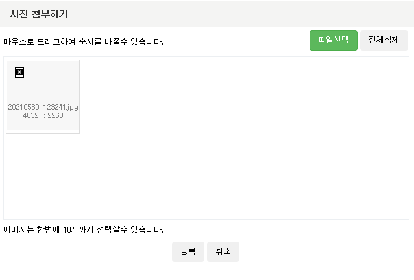Click the 4032 x 2268 dimension text
414x280 pixels.
pos(43,115)
